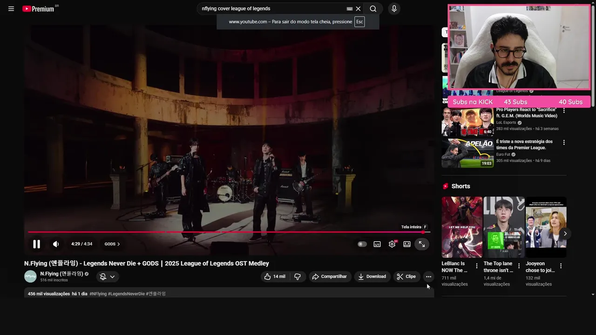Dislike the video
This screenshot has height=335, width=596.
click(x=298, y=276)
